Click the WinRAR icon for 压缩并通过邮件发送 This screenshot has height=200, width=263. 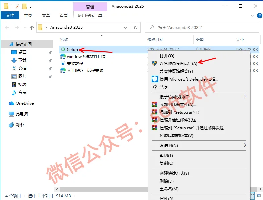(x=154, y=120)
